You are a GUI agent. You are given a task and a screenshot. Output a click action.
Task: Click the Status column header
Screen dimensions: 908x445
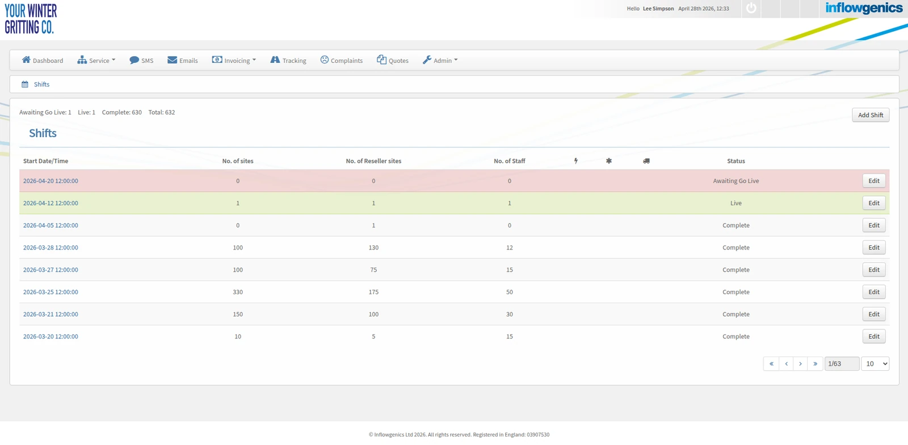pyautogui.click(x=736, y=161)
